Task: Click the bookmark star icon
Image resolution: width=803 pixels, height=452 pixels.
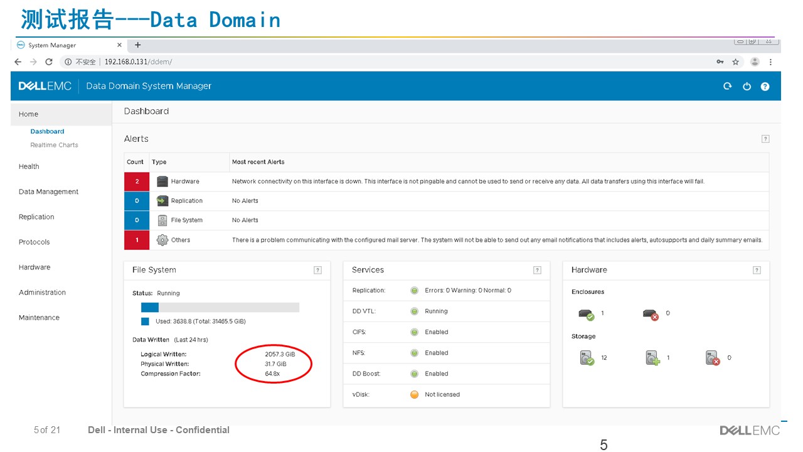Action: [736, 62]
